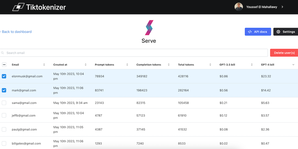
Task: Click GPT-3.5 bill value $0.86
Action: 224,76
